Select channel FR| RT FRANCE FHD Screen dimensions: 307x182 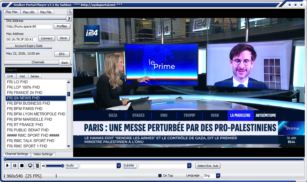pyautogui.click(x=36, y=125)
